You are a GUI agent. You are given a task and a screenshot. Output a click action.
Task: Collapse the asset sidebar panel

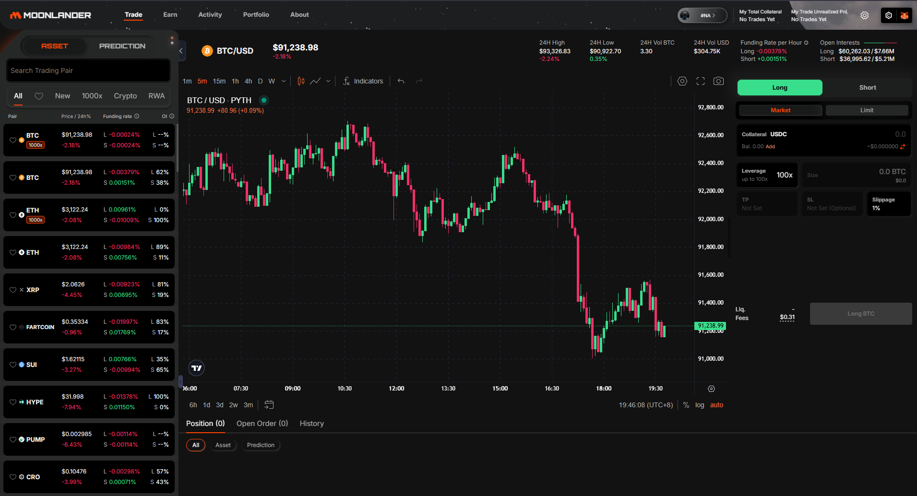pos(181,51)
